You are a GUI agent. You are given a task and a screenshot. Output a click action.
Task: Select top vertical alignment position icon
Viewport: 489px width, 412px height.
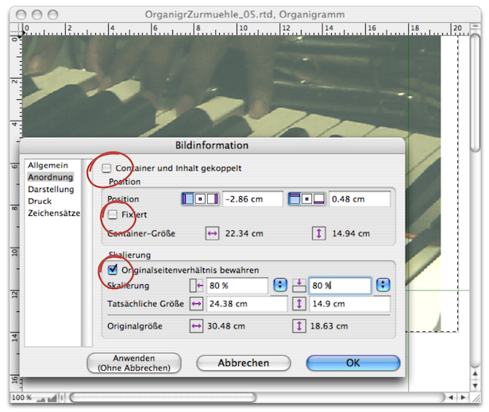pyautogui.click(x=294, y=198)
